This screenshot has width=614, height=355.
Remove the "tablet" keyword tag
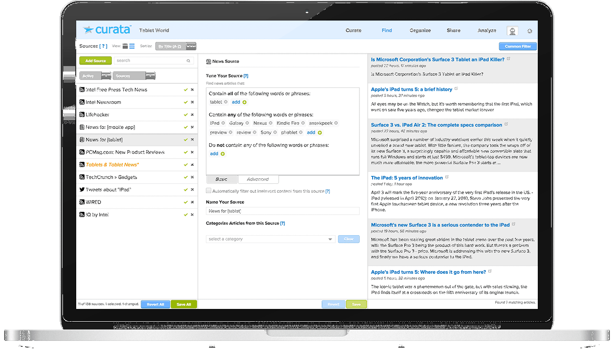[226, 102]
